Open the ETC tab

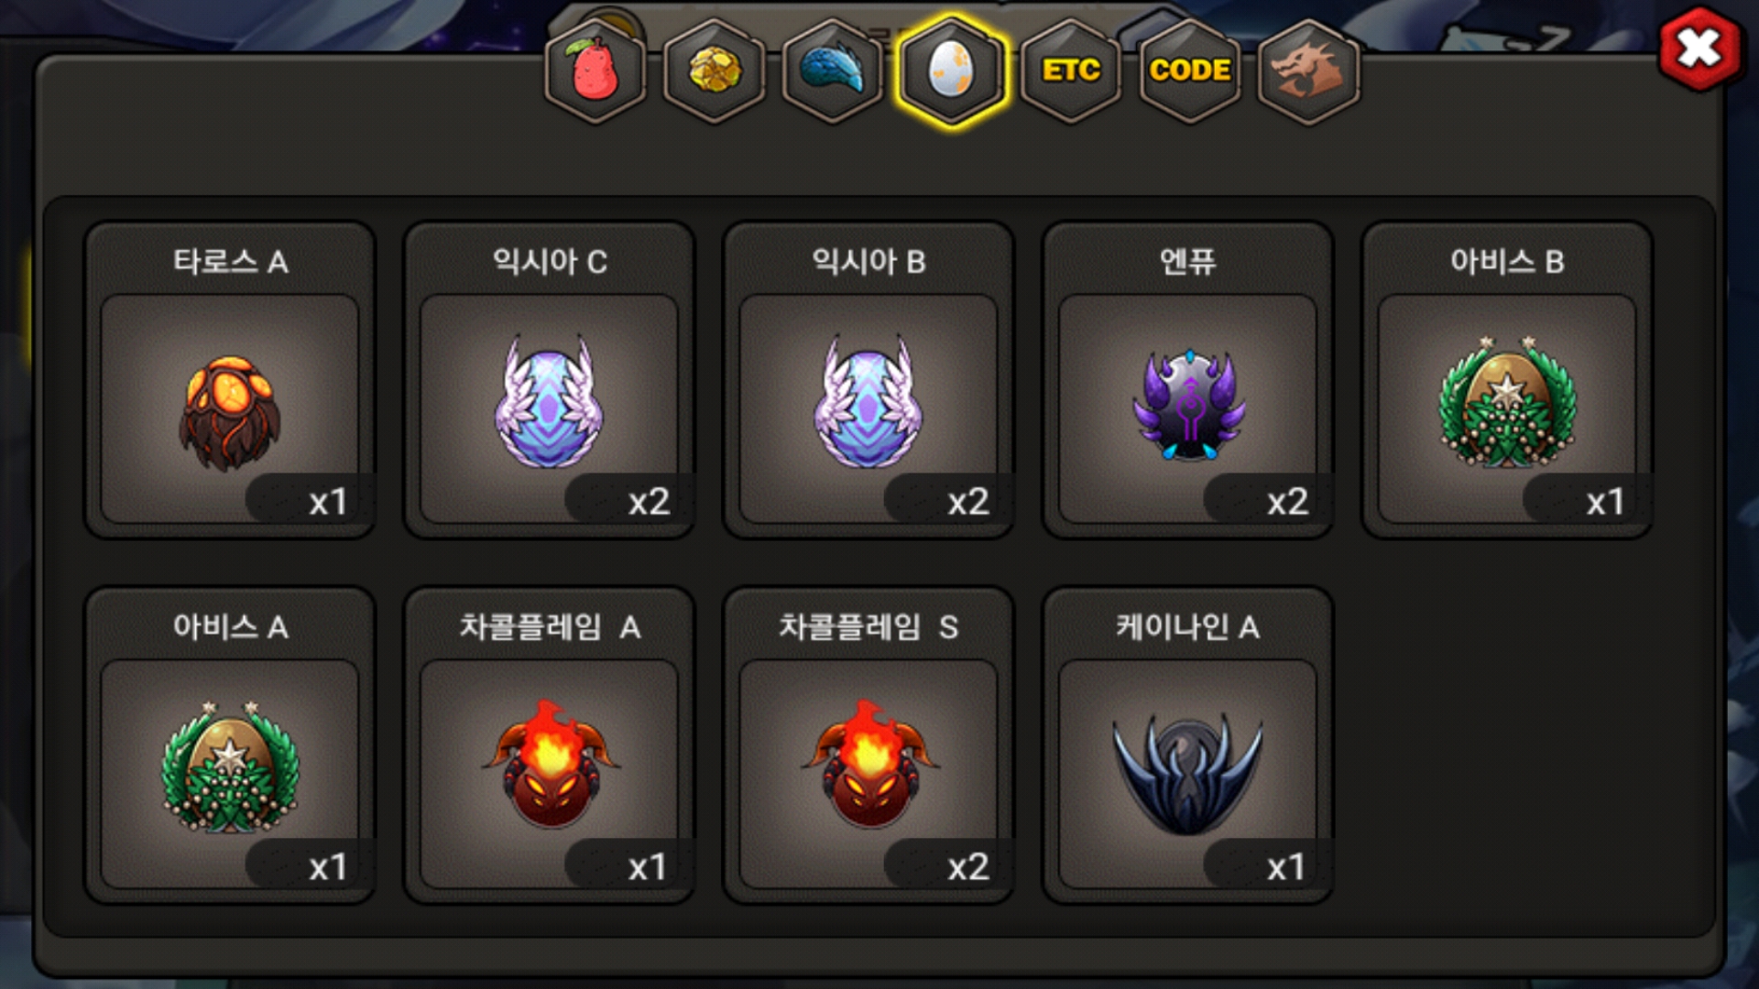click(x=1071, y=71)
